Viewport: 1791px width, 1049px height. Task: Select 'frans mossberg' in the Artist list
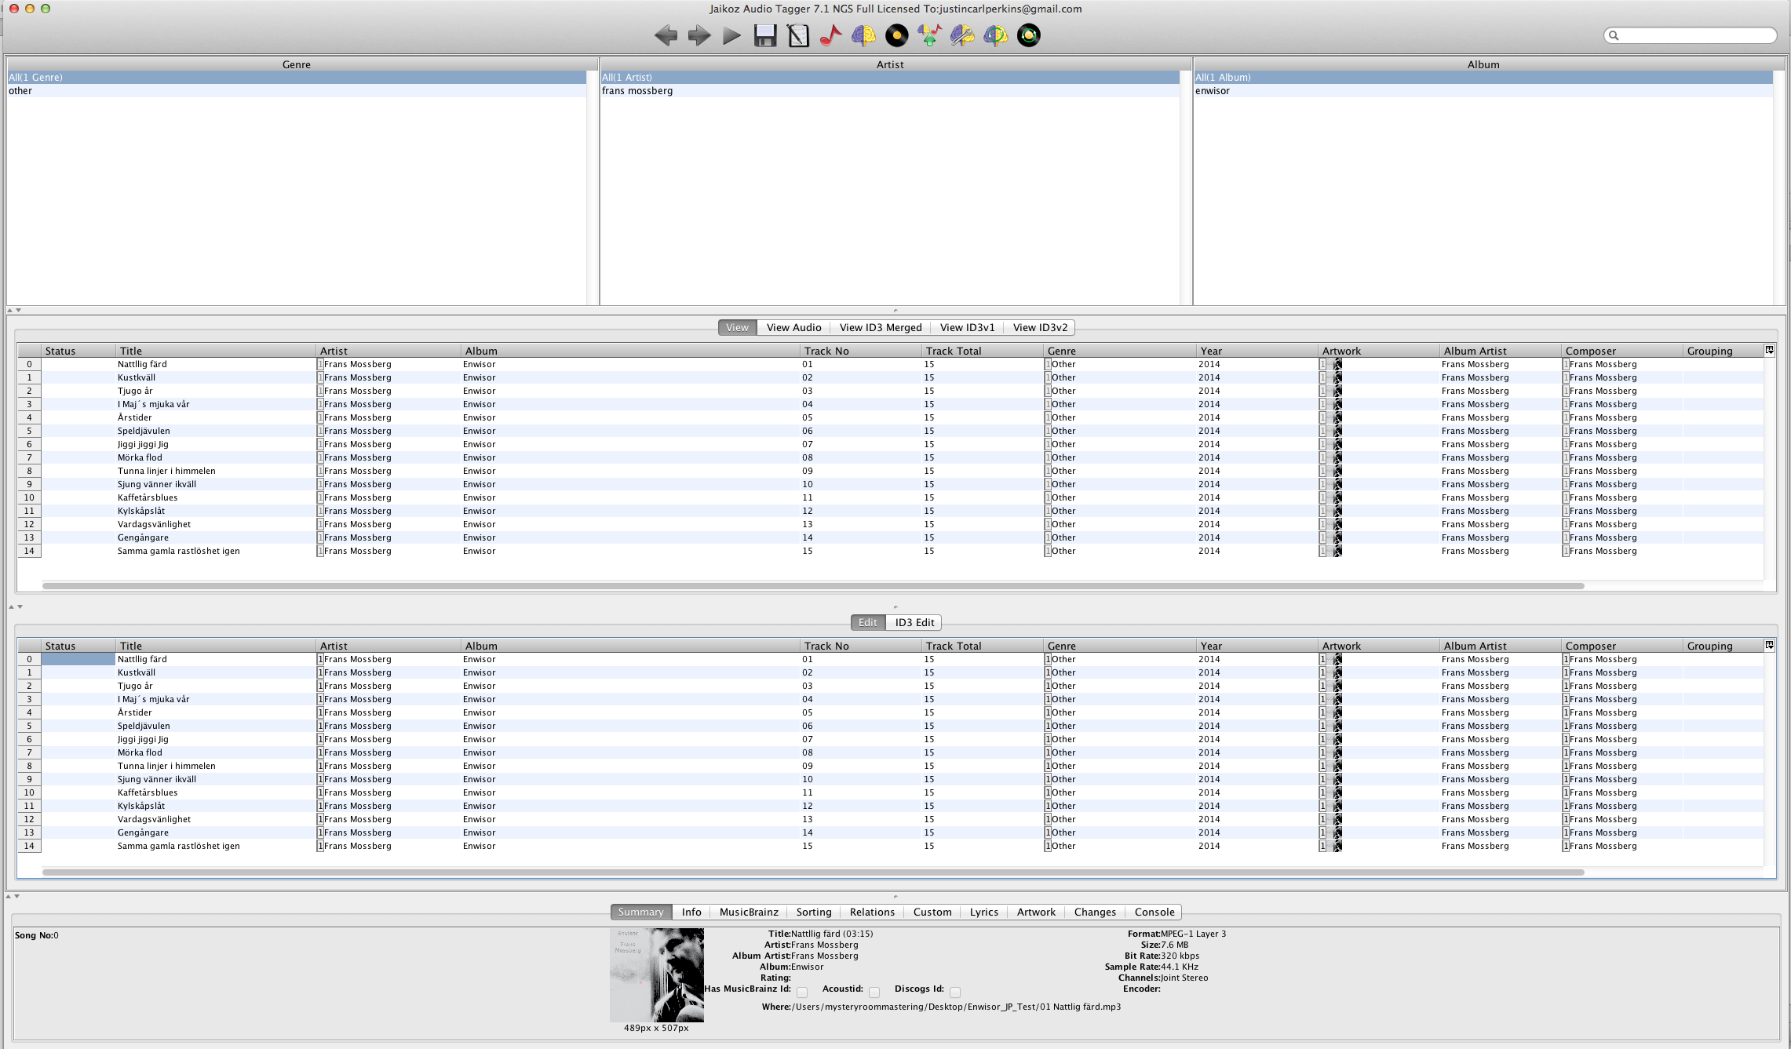tap(637, 91)
